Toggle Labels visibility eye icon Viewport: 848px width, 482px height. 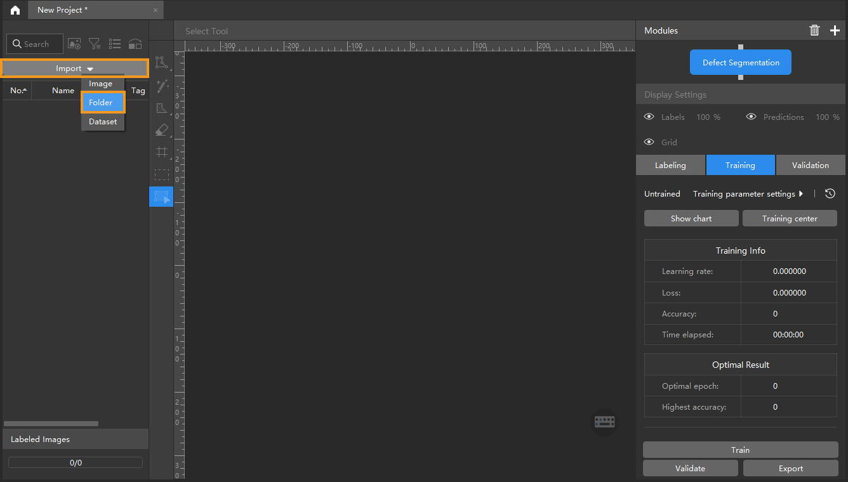click(649, 117)
